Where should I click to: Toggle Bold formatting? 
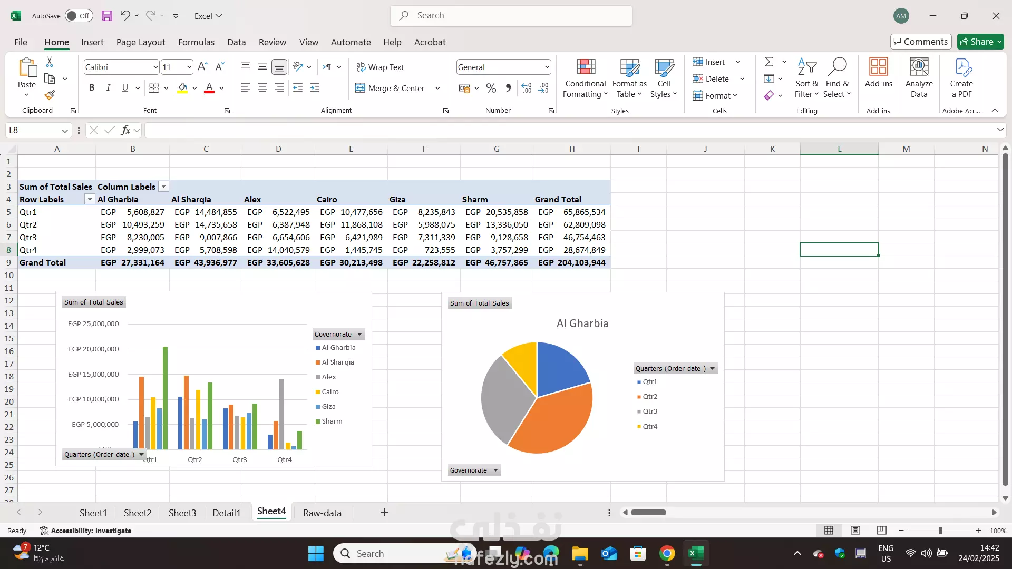coord(92,88)
